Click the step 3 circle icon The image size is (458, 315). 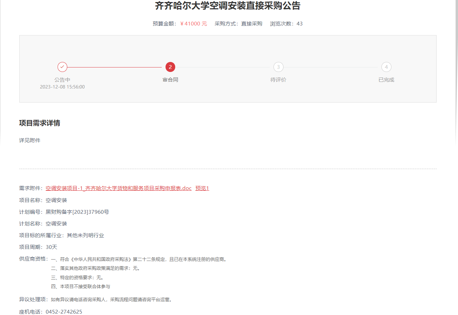[278, 67]
